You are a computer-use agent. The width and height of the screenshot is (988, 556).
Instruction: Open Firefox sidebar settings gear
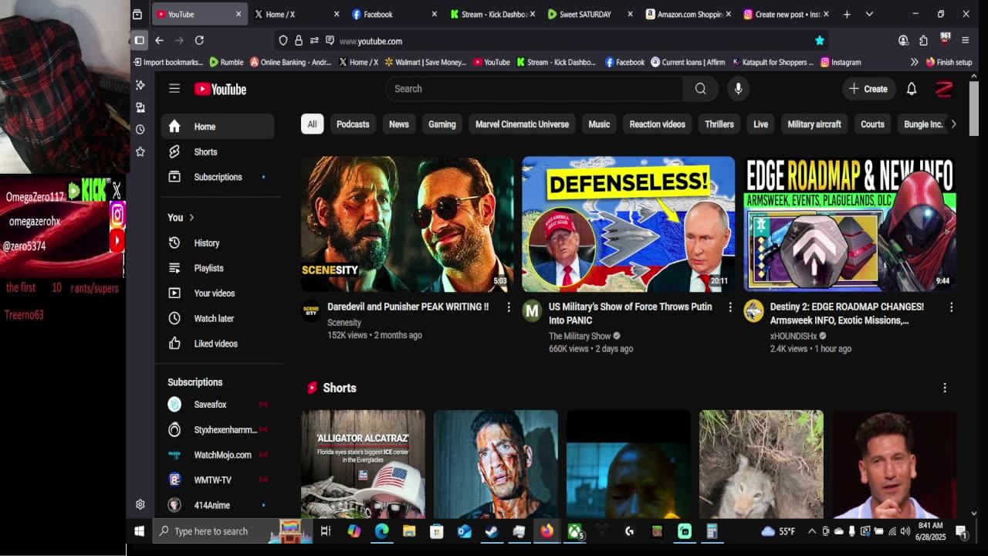tap(140, 504)
